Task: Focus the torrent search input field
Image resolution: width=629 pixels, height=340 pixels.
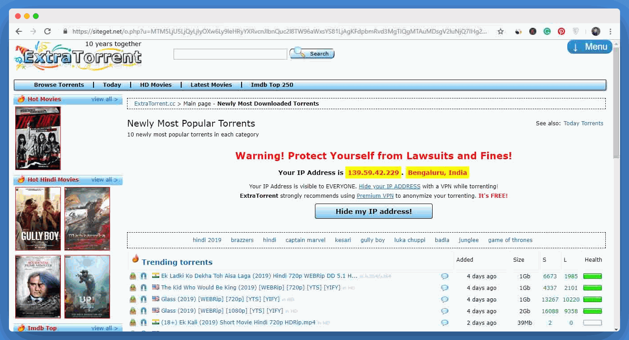Action: (230, 54)
